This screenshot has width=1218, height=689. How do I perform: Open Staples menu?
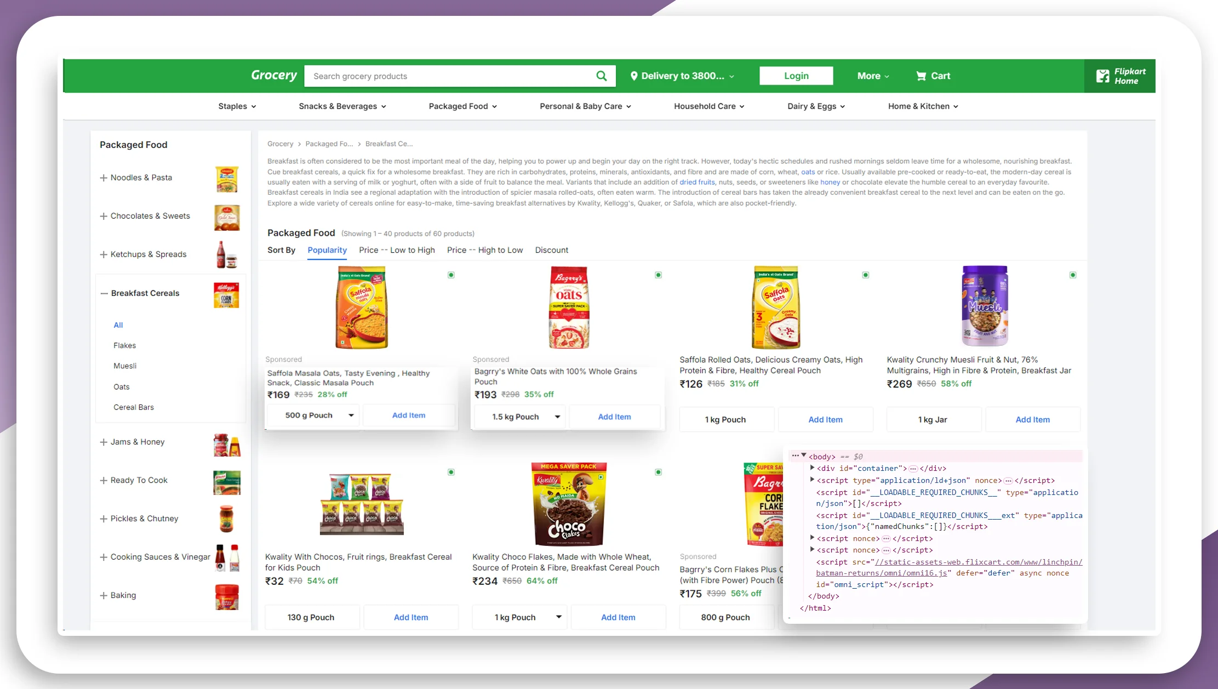pos(237,106)
